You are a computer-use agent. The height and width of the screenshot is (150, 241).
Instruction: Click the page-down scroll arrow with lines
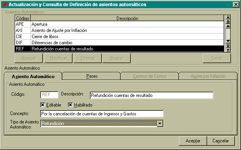228,45
